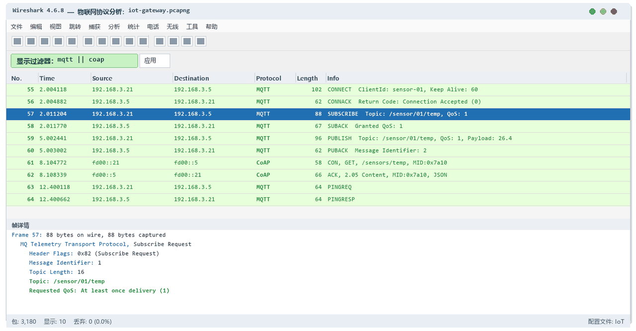Select packet 58 SUBACK Granted QoS
The image size is (636, 331).
pyautogui.click(x=318, y=126)
